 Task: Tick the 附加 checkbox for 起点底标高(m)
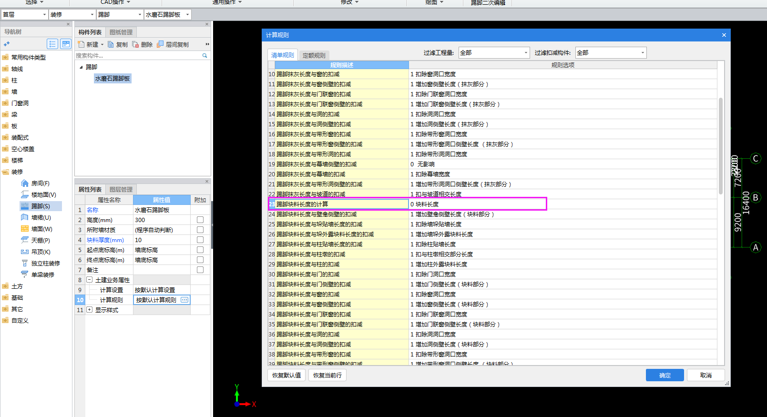(x=200, y=250)
